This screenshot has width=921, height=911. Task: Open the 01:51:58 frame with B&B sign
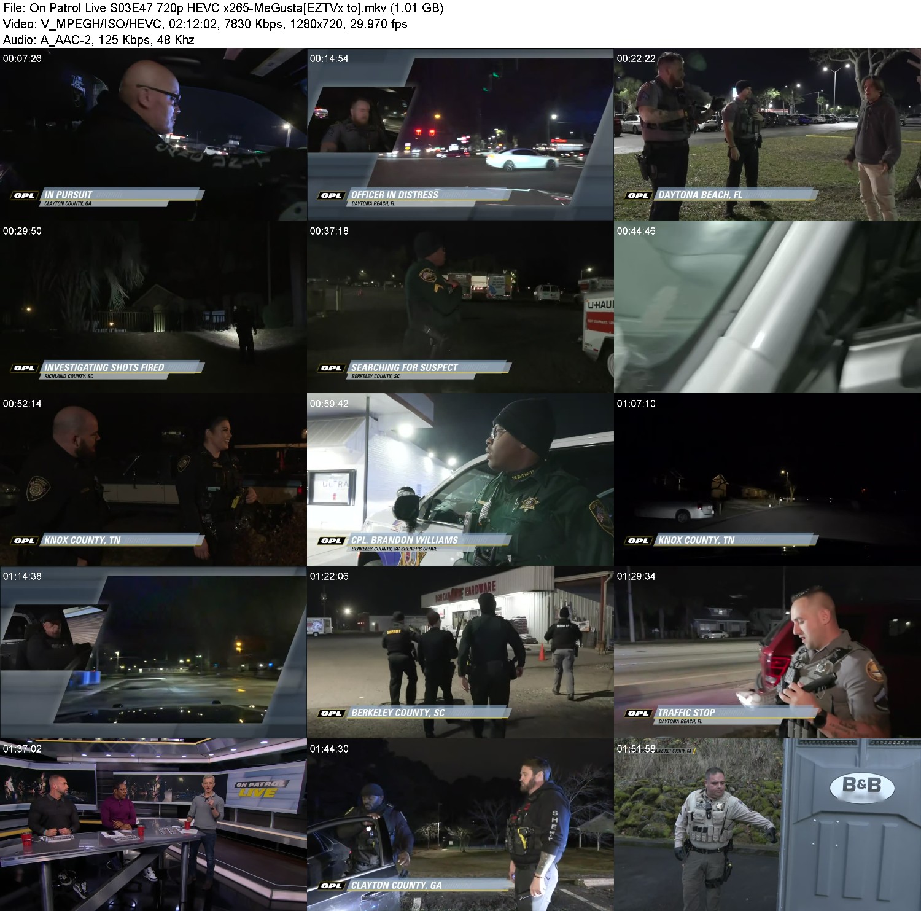point(767,825)
